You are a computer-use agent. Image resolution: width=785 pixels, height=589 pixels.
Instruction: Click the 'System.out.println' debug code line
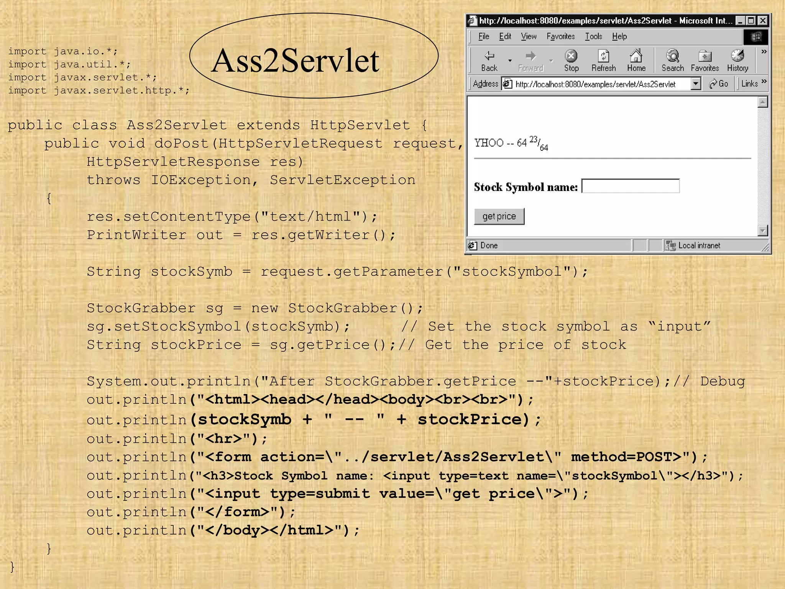[416, 382]
